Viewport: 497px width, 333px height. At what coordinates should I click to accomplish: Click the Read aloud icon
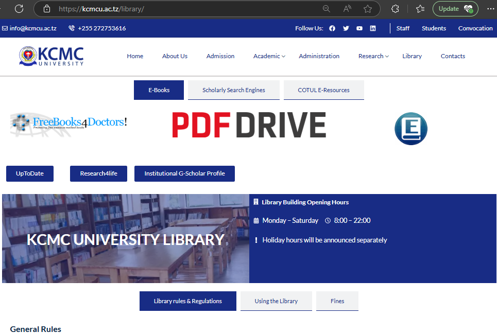[x=347, y=9]
